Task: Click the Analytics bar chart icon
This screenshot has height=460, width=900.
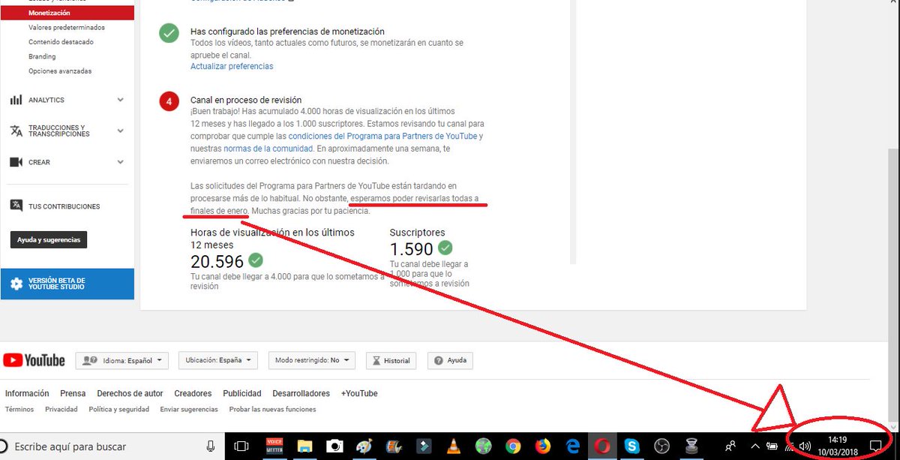Action: coord(16,100)
